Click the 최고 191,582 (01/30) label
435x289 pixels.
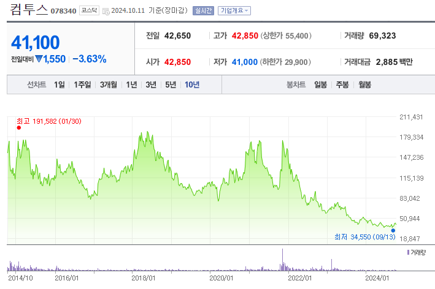[x=49, y=121]
